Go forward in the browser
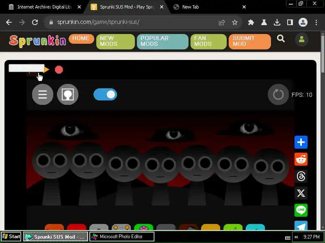 point(22,22)
